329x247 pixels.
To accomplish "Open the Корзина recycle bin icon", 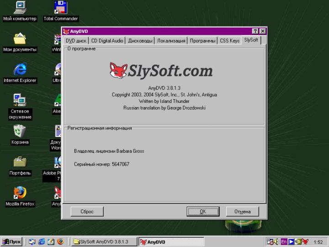I will coord(20,131).
